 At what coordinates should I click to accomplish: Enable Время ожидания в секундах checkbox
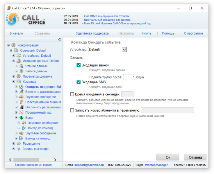72,94
